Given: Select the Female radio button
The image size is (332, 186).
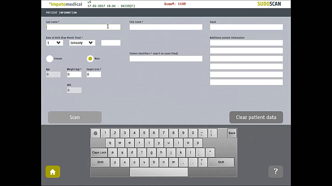Looking at the screenshot, I should [x=50, y=59].
